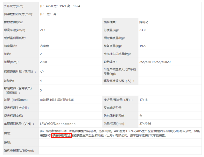Click the 整备质量(kg) label
This screenshot has width=204, height=157.
click(x=113, y=46)
